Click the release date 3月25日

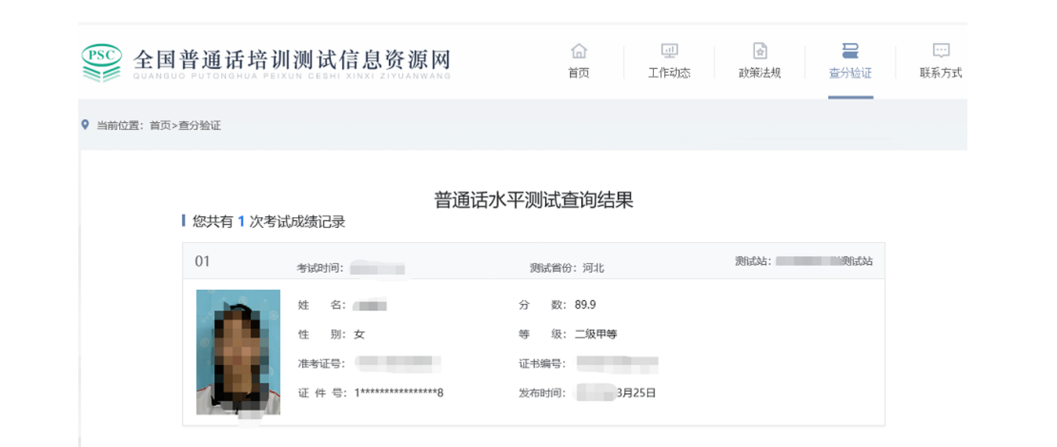(x=636, y=393)
